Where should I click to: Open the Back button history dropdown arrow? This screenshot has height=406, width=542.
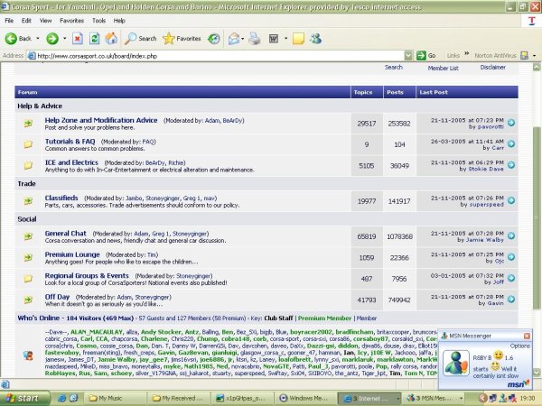pos(37,39)
